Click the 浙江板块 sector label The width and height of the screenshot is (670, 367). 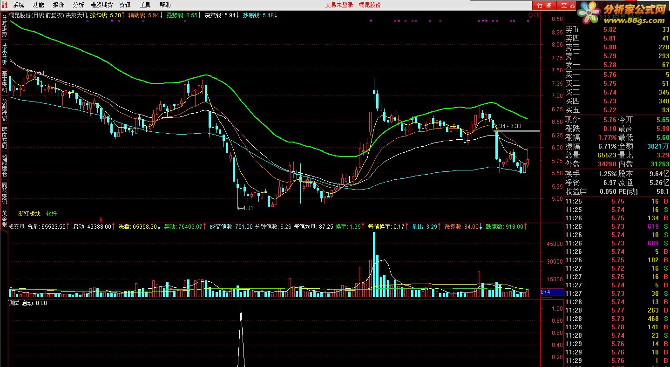(29, 214)
